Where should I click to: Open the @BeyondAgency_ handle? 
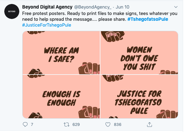pyautogui.click(x=93, y=7)
